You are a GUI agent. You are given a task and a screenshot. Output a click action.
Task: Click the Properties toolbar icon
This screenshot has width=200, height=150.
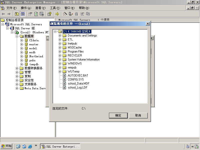click(x=30, y=14)
